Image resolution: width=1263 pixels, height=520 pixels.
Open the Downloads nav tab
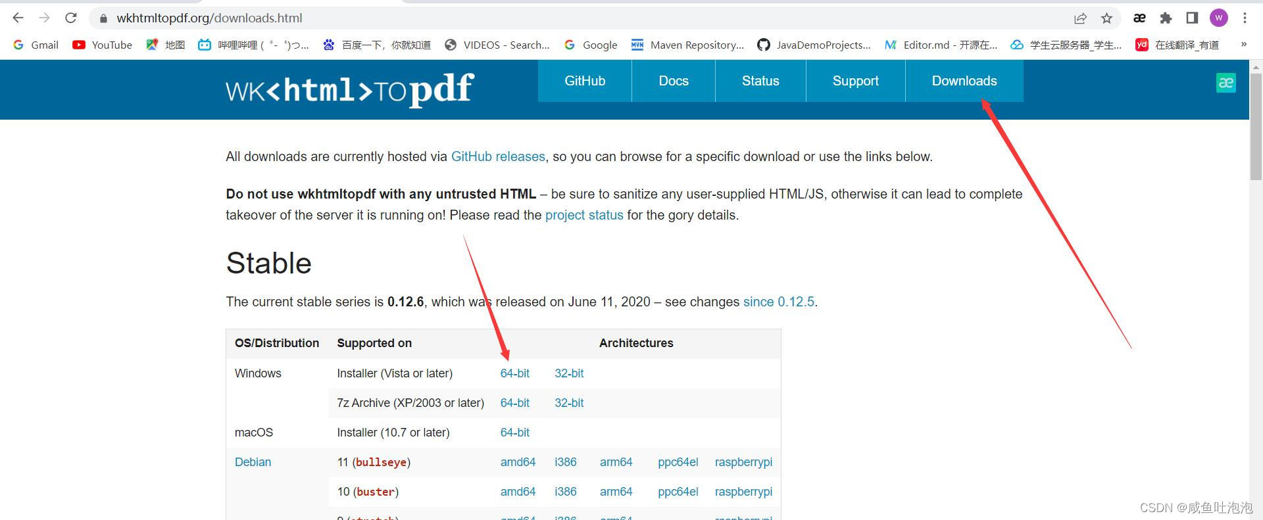964,81
